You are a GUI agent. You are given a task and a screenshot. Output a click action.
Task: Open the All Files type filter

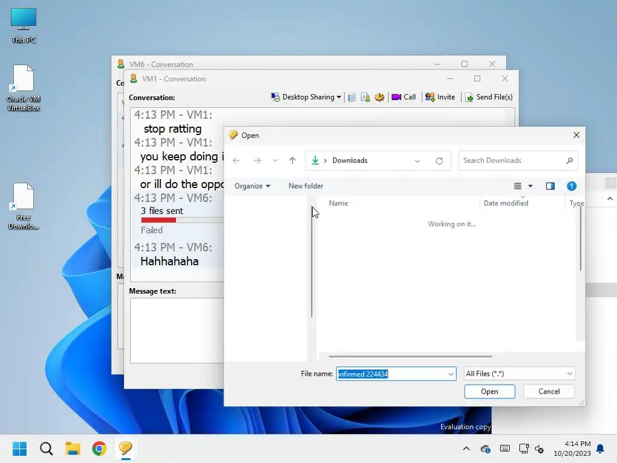[x=519, y=374]
